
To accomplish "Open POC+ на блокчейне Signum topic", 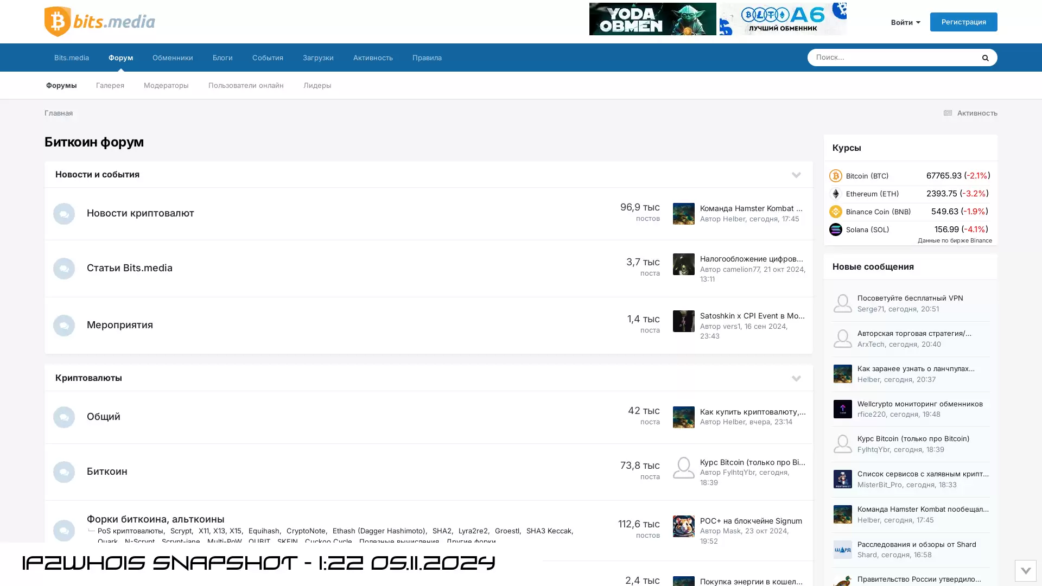I will [751, 521].
